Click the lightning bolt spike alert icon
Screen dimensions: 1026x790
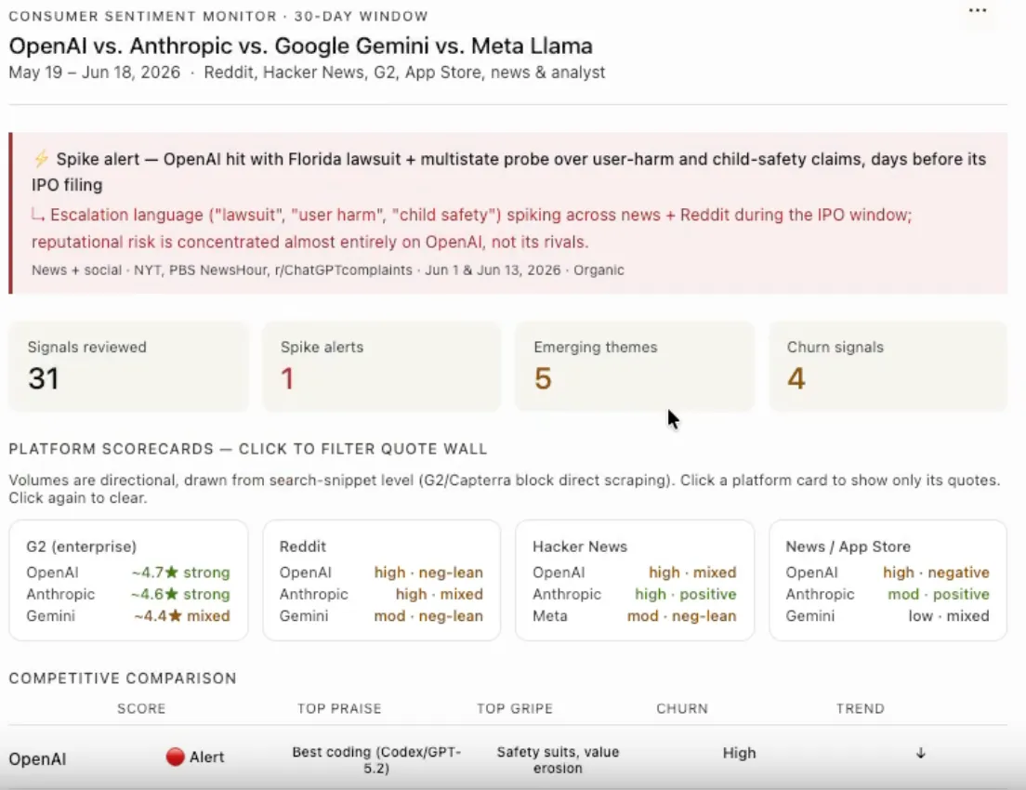click(41, 159)
